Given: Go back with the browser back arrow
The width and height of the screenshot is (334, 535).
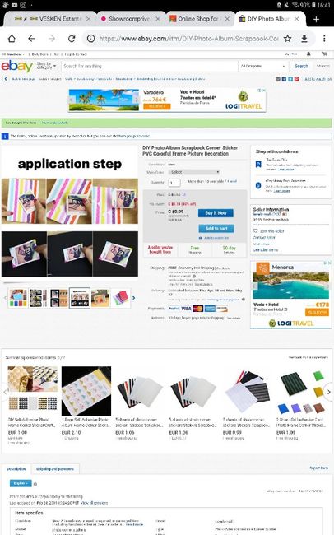Looking at the screenshot, I should [x=32, y=39].
